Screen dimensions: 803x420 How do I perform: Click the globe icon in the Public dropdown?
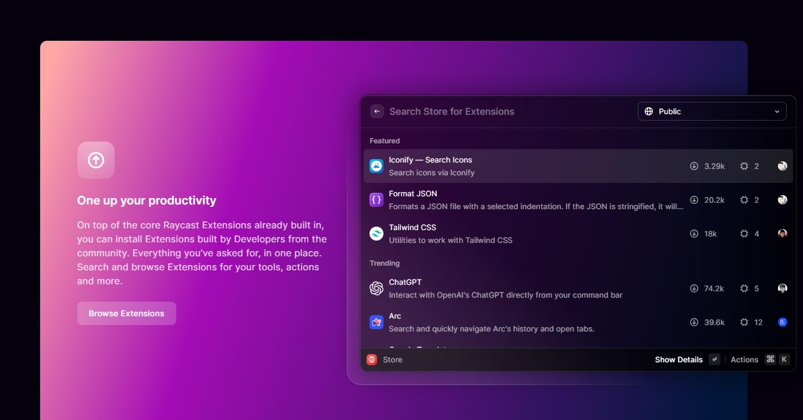649,111
